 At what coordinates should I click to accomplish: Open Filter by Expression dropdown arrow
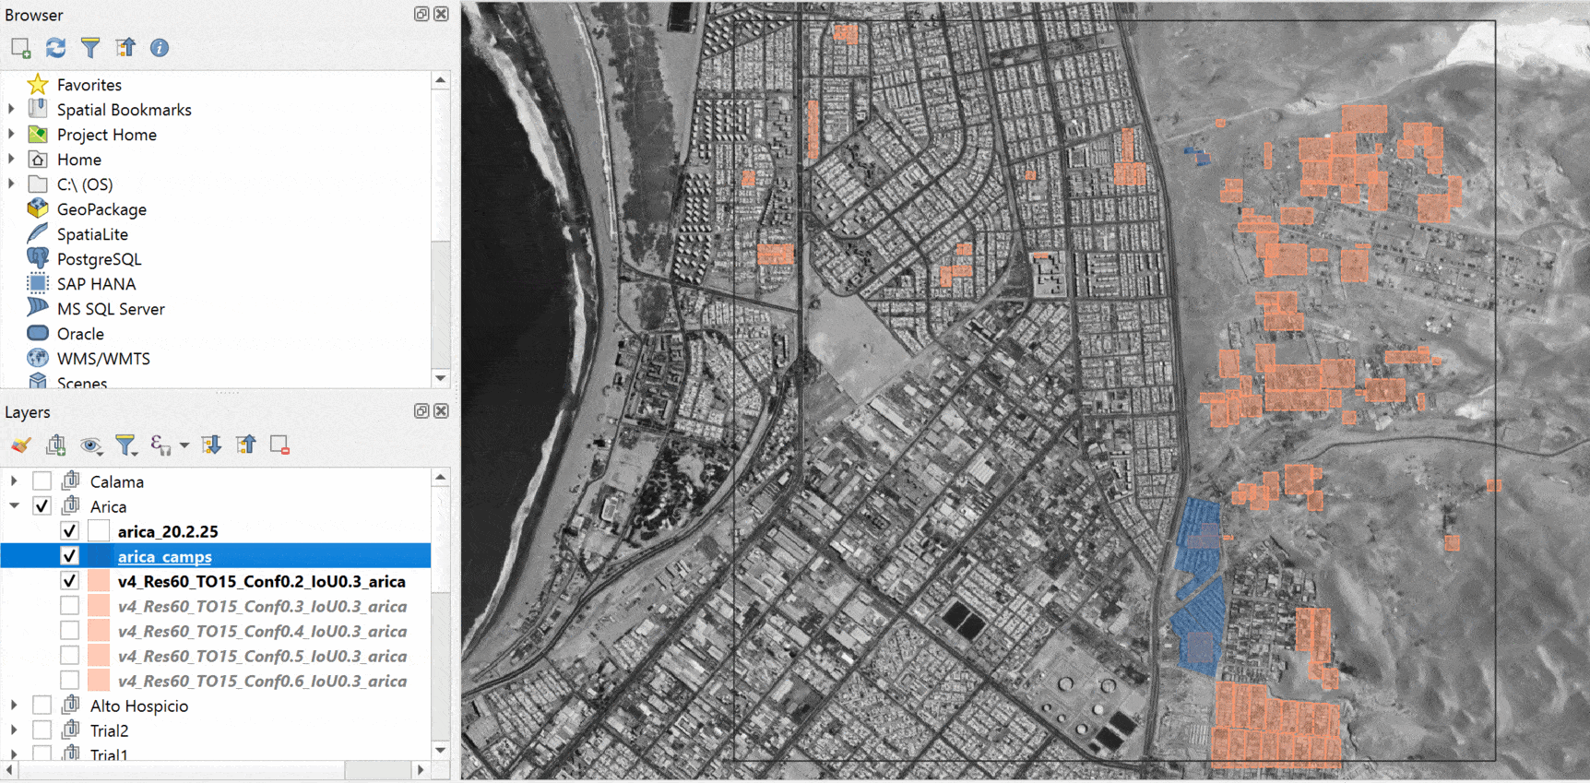(184, 445)
